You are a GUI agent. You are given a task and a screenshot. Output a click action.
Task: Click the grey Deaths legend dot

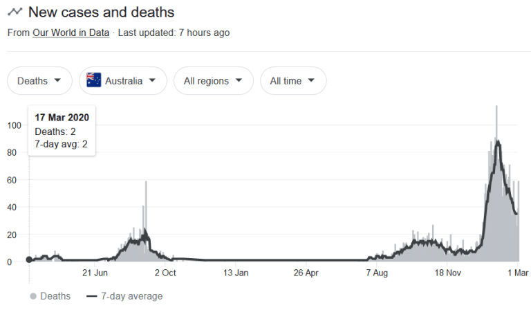pos(33,296)
